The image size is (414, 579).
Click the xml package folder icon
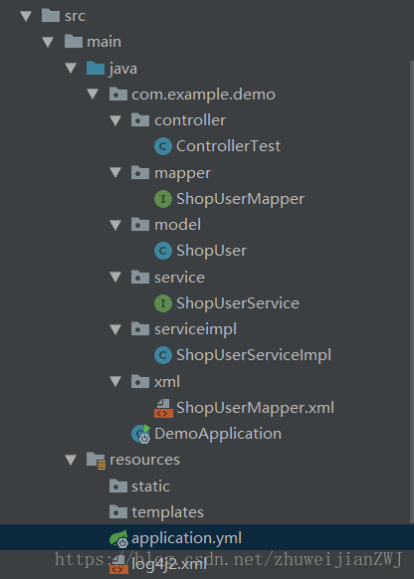[x=140, y=381]
